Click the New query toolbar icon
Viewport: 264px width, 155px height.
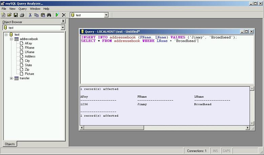(x=3, y=15)
